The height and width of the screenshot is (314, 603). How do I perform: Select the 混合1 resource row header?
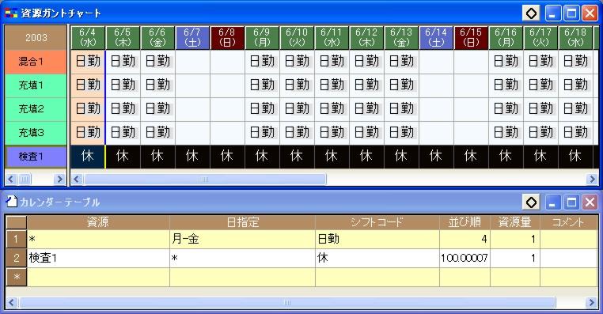36,62
